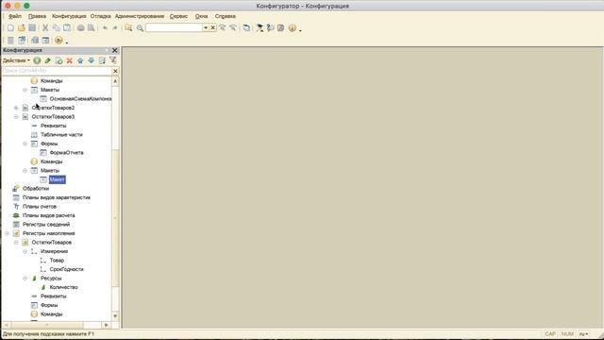Select the Обработки tree item
The width and height of the screenshot is (604, 340).
coord(36,189)
